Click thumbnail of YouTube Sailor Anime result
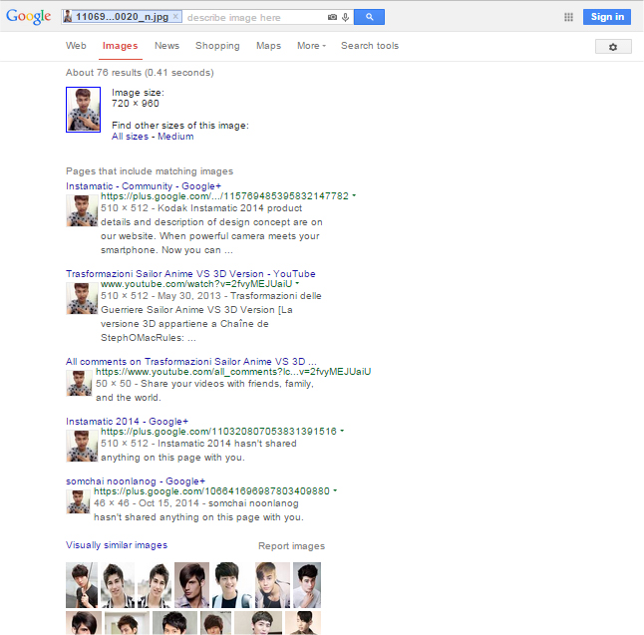The width and height of the screenshot is (644, 635). [82, 299]
